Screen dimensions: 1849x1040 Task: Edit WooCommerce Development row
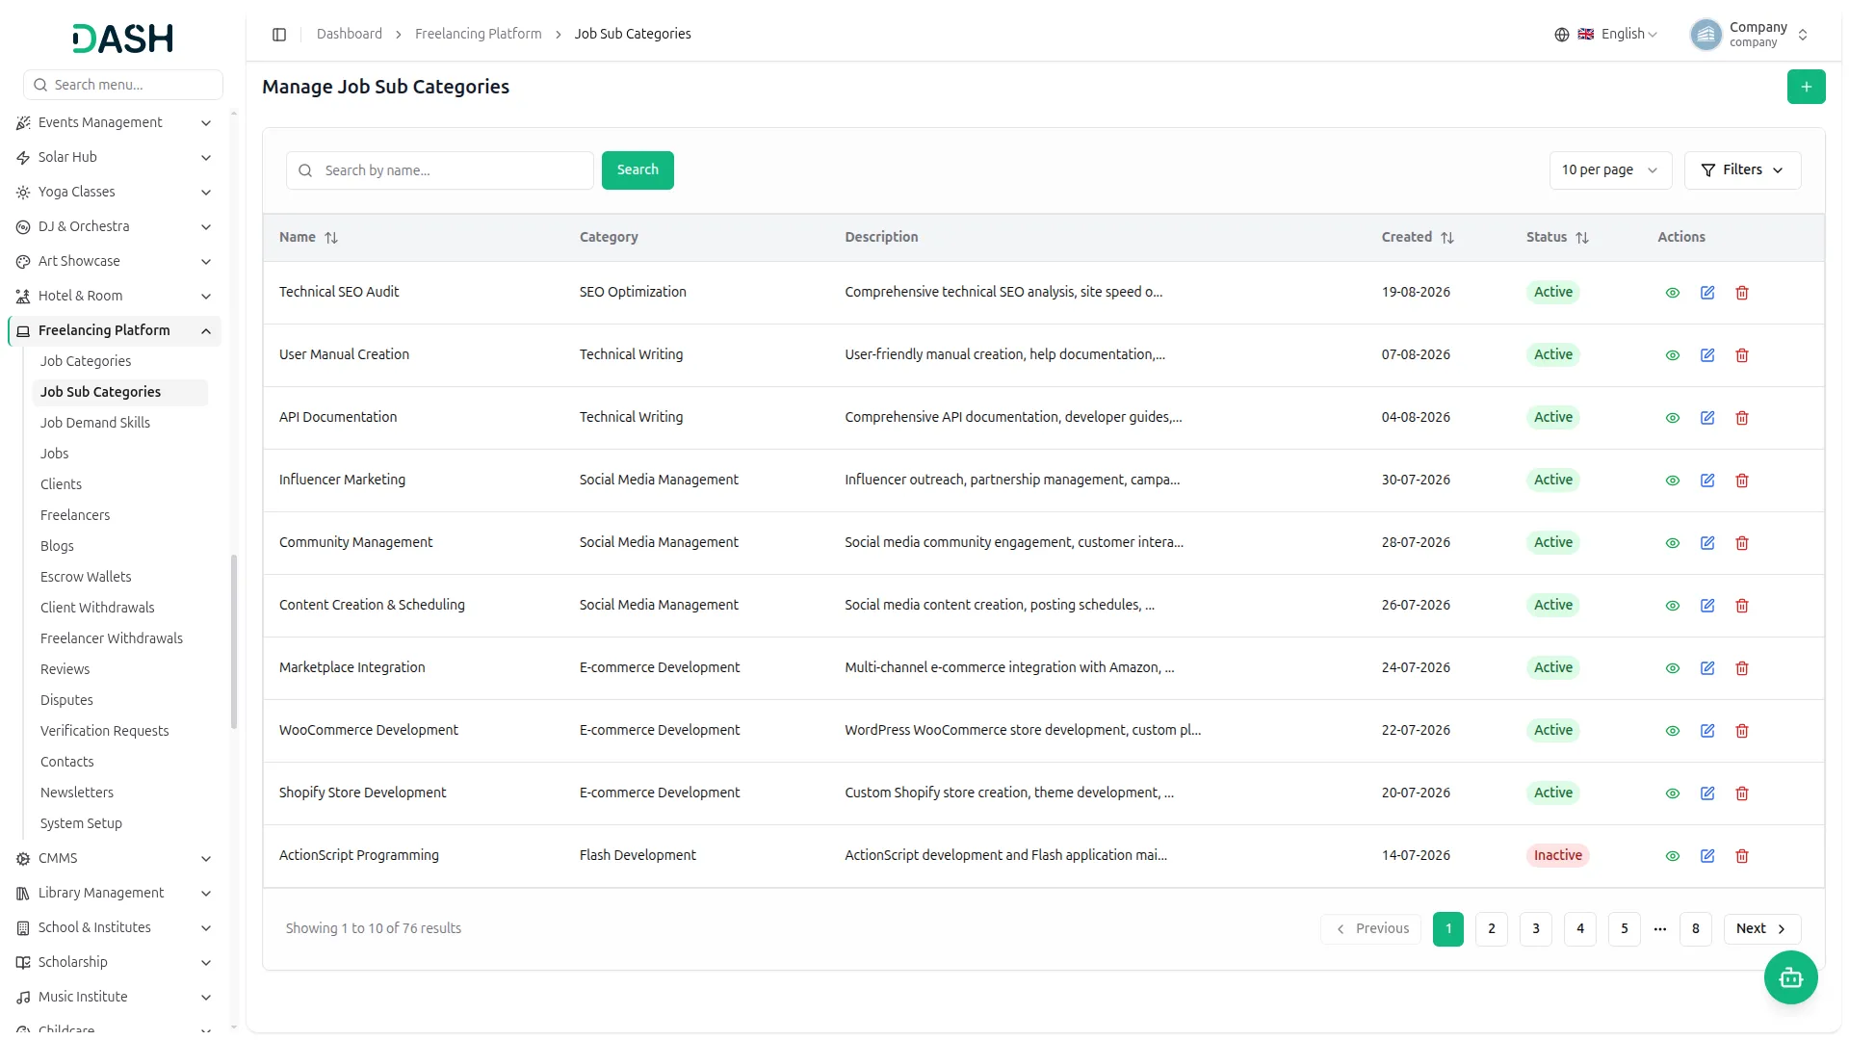[1706, 731]
